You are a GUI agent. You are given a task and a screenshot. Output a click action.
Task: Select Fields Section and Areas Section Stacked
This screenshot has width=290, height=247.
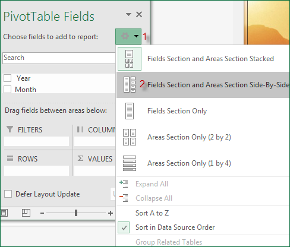click(203, 59)
